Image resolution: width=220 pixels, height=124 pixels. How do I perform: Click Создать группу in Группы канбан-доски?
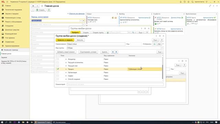(x=98, y=32)
